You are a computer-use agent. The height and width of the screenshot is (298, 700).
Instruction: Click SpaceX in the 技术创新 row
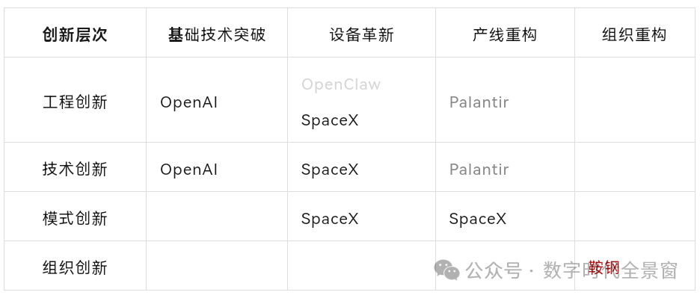[330, 170]
